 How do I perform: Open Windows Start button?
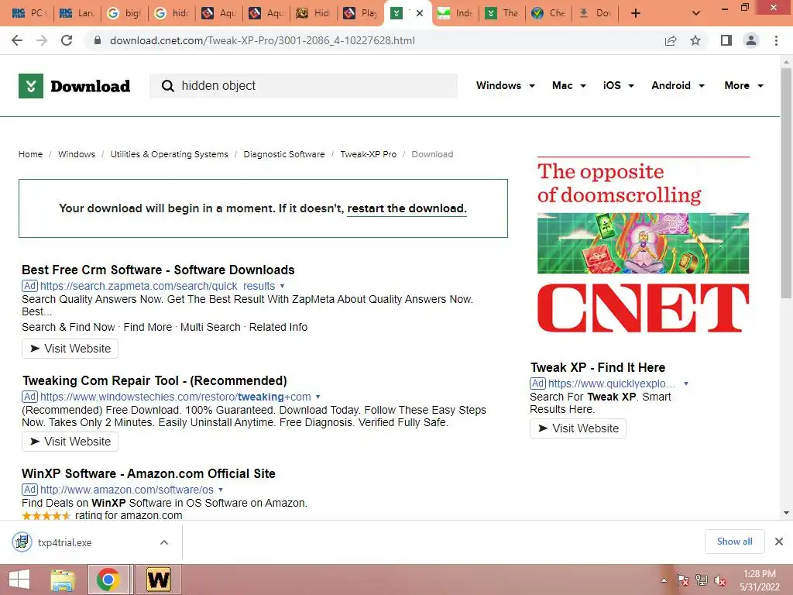point(19,580)
